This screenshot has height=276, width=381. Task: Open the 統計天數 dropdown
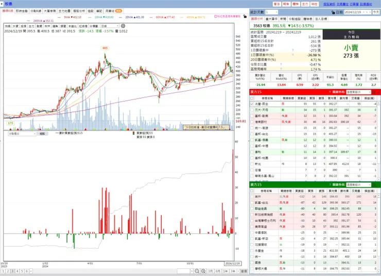(x=271, y=12)
